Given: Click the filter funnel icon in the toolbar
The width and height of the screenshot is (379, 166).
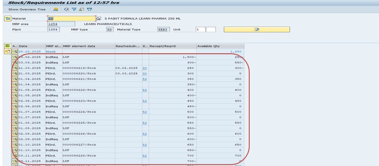Looking at the screenshot, I should 74,9.
